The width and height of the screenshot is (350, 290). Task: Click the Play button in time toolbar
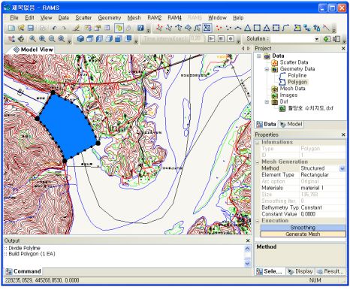pyautogui.click(x=212, y=39)
